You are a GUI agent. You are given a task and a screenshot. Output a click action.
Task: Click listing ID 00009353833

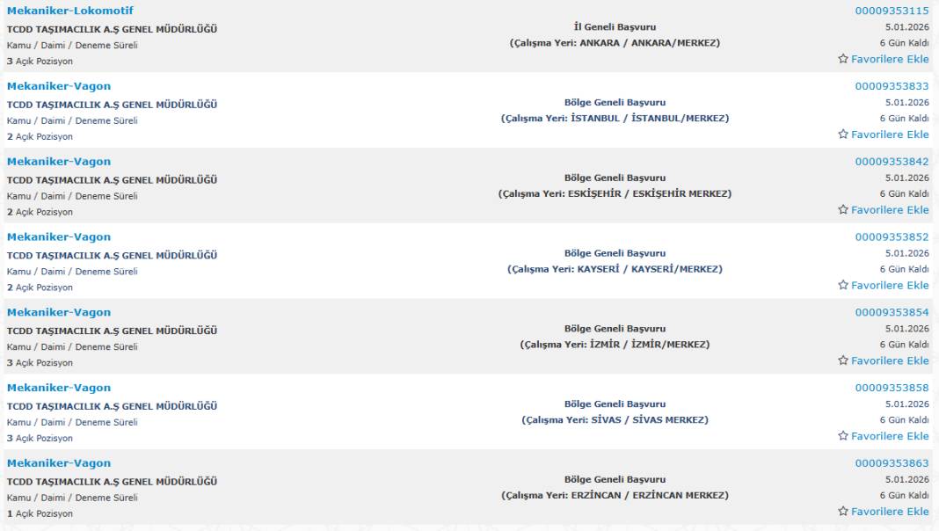[892, 86]
